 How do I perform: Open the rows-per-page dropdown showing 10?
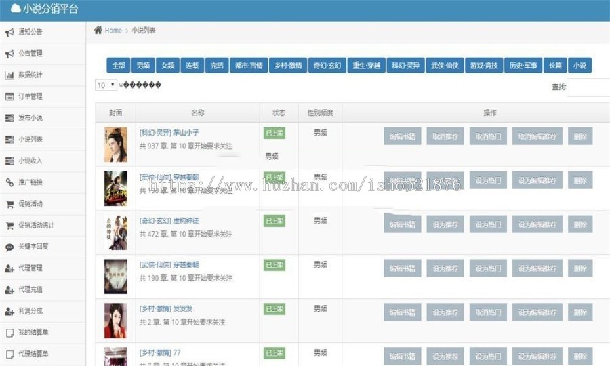pyautogui.click(x=106, y=85)
